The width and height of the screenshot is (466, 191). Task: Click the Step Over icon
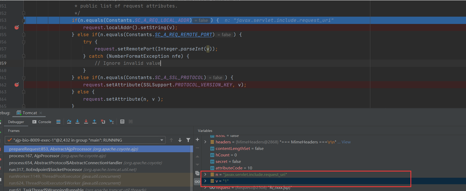click(69, 122)
